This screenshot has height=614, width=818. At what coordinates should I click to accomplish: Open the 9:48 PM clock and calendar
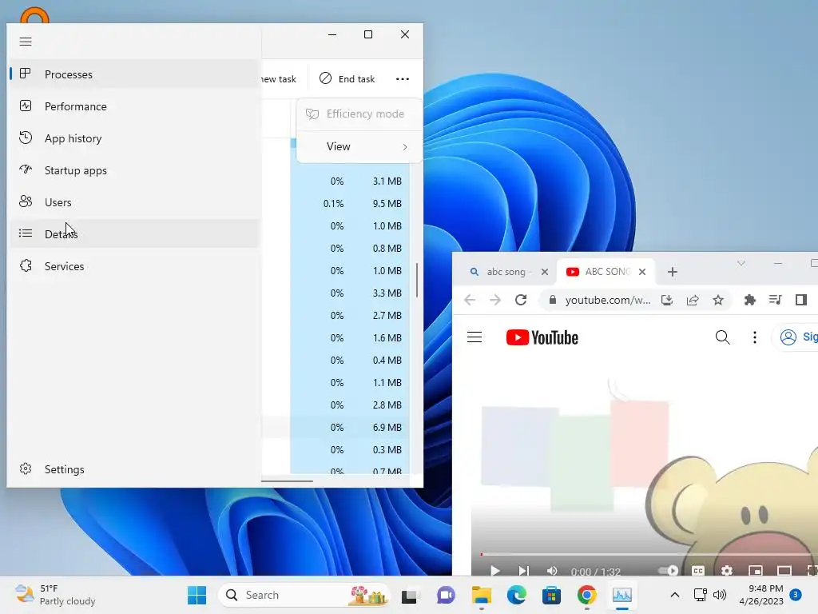click(x=761, y=595)
